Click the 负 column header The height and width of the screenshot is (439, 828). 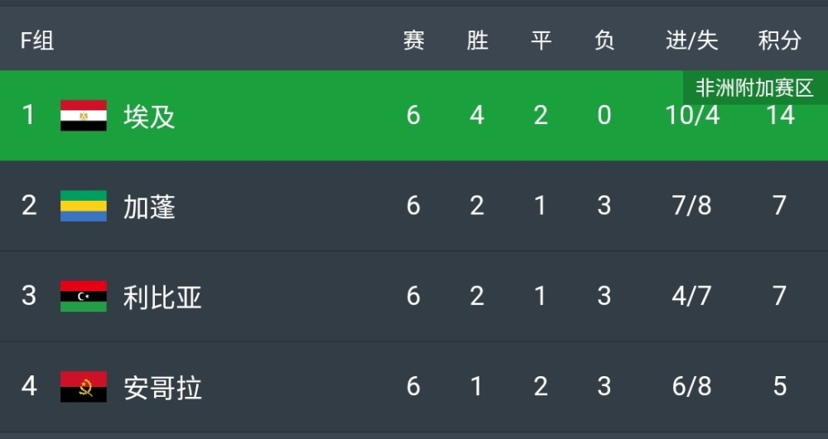tap(604, 40)
